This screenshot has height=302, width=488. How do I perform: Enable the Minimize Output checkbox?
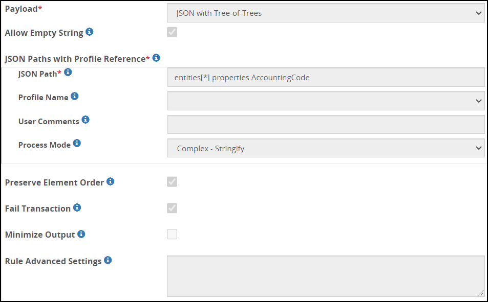(172, 235)
